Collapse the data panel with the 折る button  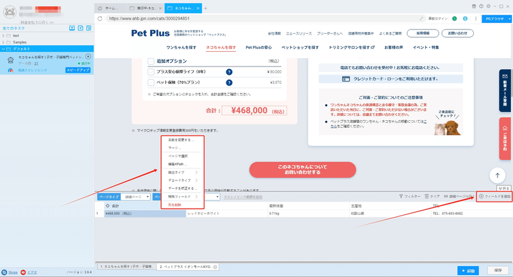point(504,188)
